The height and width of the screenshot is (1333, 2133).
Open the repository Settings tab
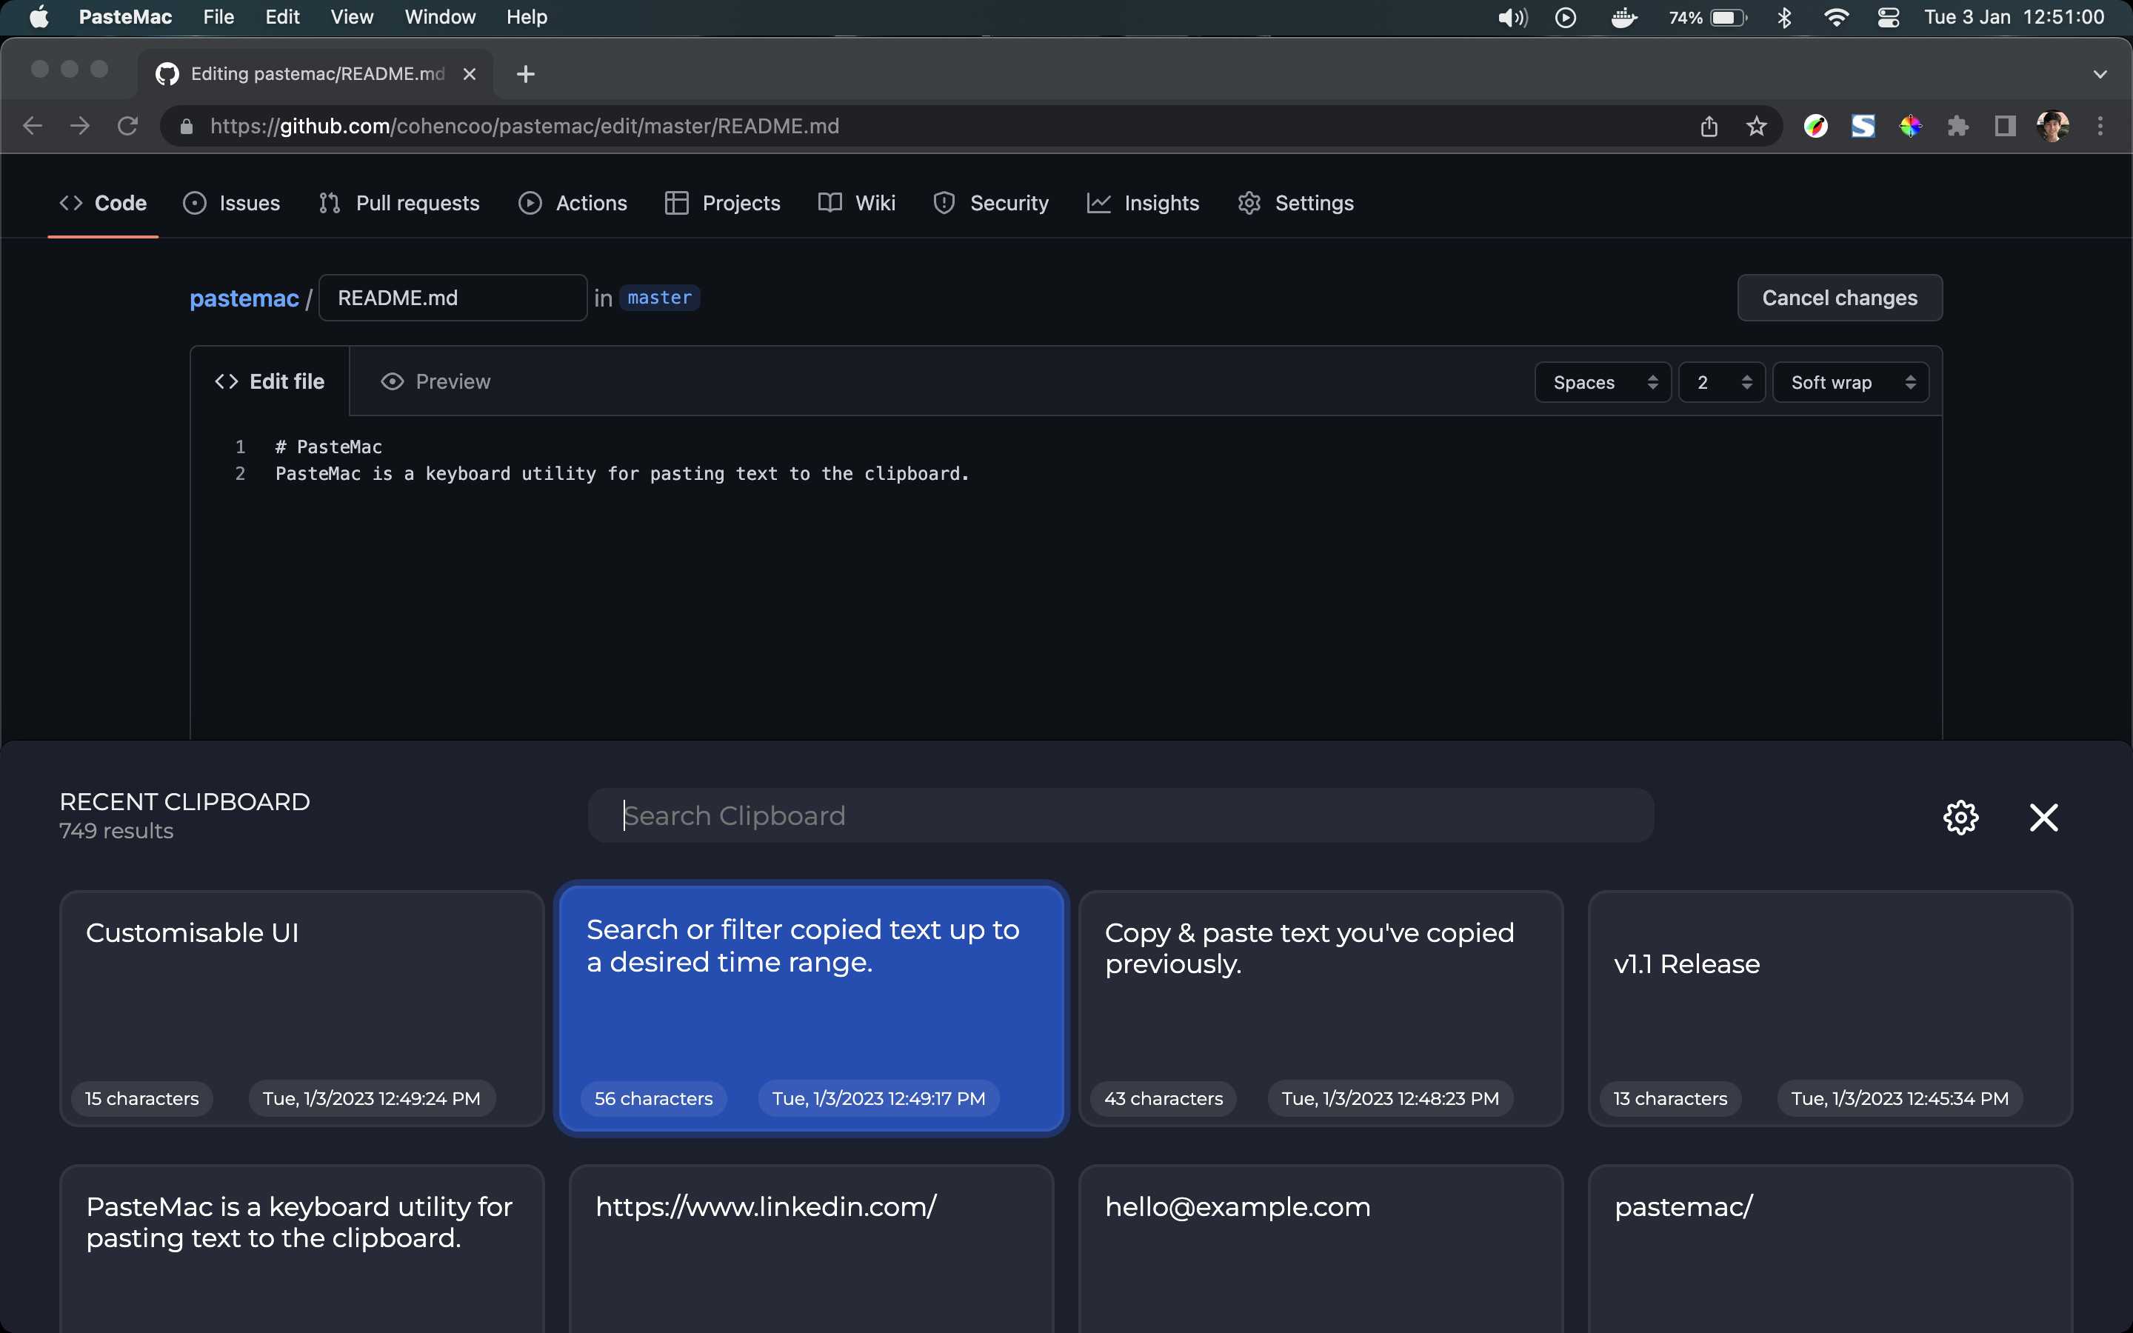[x=1295, y=203]
